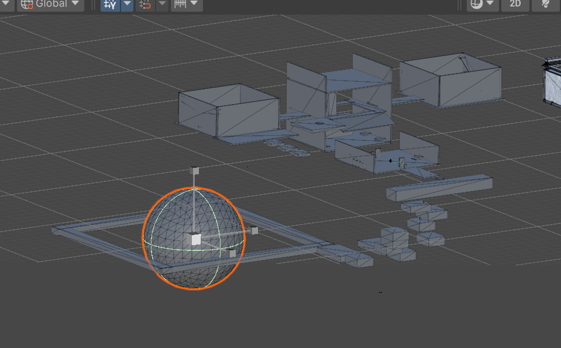Switch the scene view to 2D mode

(x=515, y=4)
